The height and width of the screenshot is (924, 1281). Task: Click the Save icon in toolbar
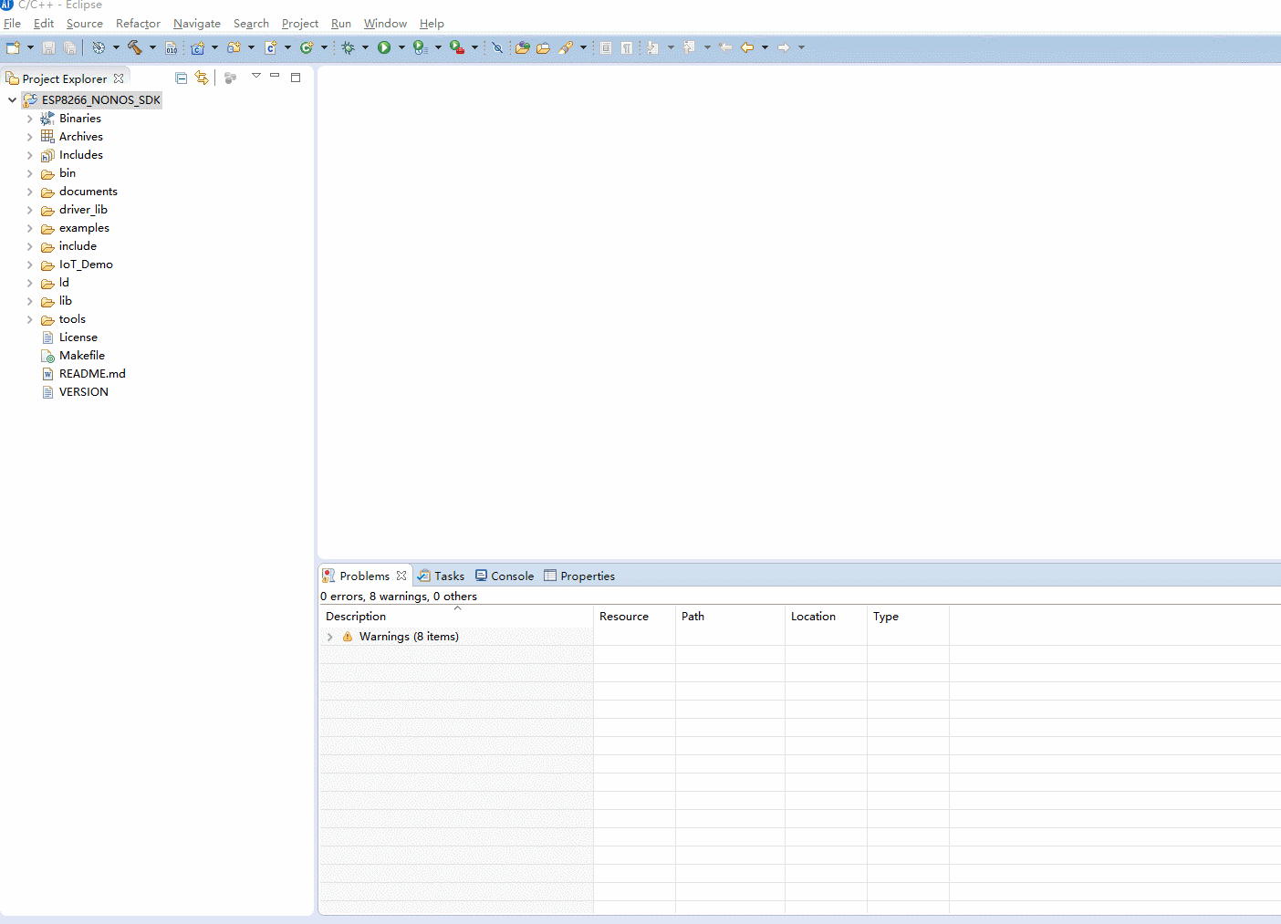coord(49,47)
